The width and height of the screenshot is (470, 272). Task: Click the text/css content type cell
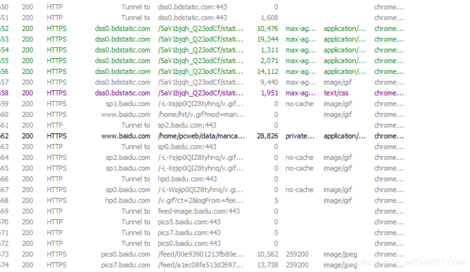336,93
